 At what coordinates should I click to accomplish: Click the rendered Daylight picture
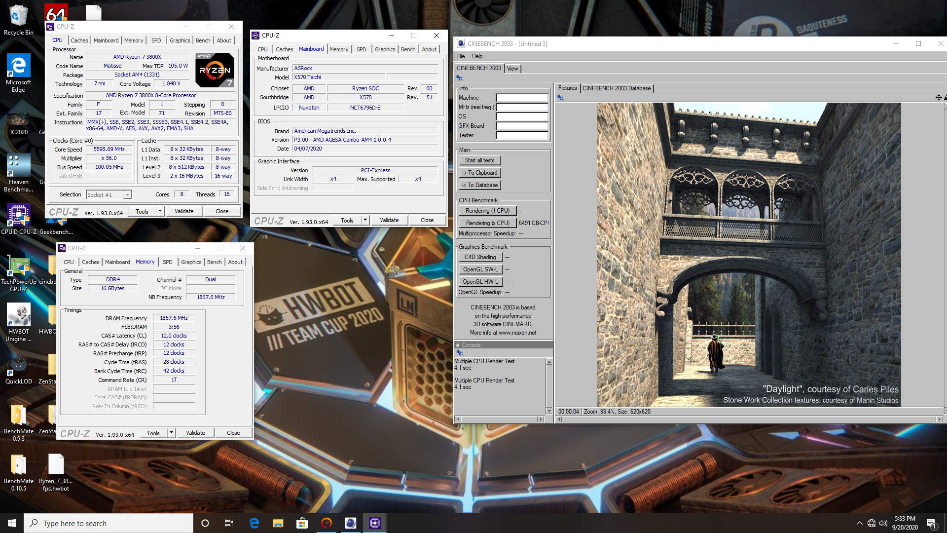(x=749, y=255)
